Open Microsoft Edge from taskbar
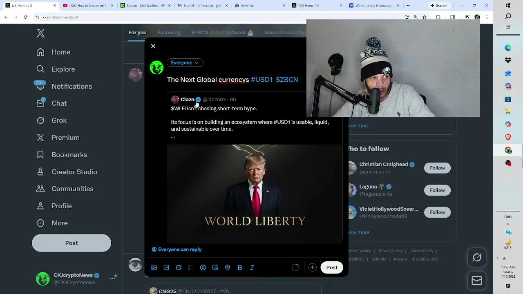This screenshot has width=523, height=294. (508, 48)
